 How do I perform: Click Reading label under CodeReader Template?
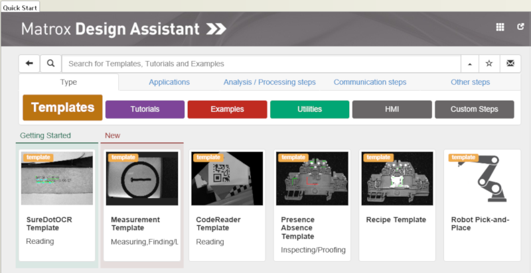point(210,242)
